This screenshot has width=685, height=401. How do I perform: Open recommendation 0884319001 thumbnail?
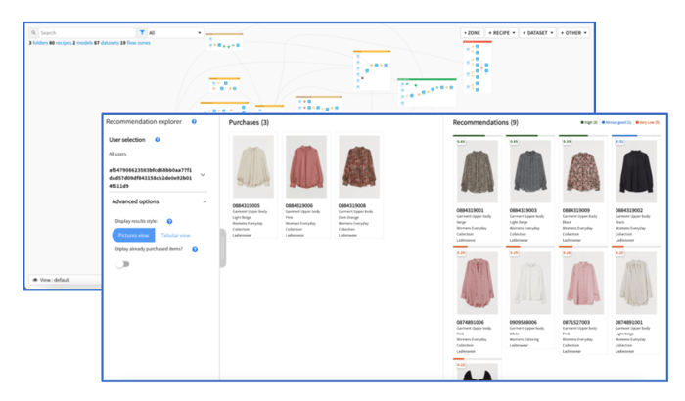pyautogui.click(x=478, y=171)
